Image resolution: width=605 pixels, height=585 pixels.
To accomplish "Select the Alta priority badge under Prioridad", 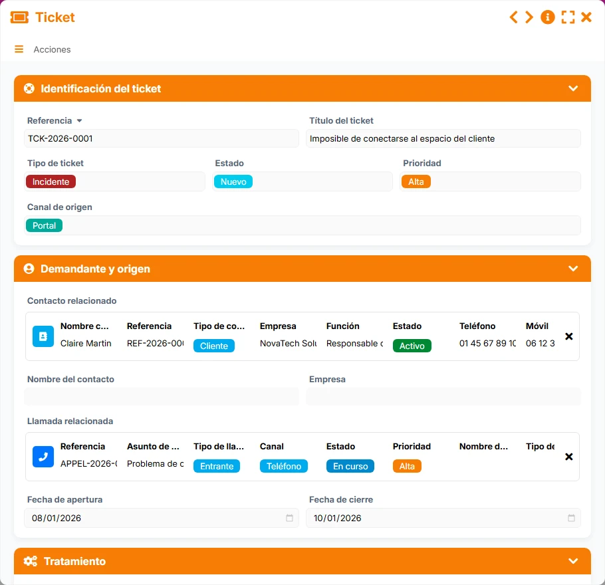I will [416, 181].
